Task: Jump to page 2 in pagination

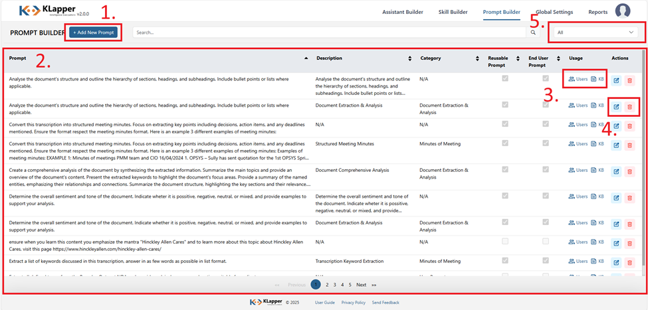Action: [327, 285]
